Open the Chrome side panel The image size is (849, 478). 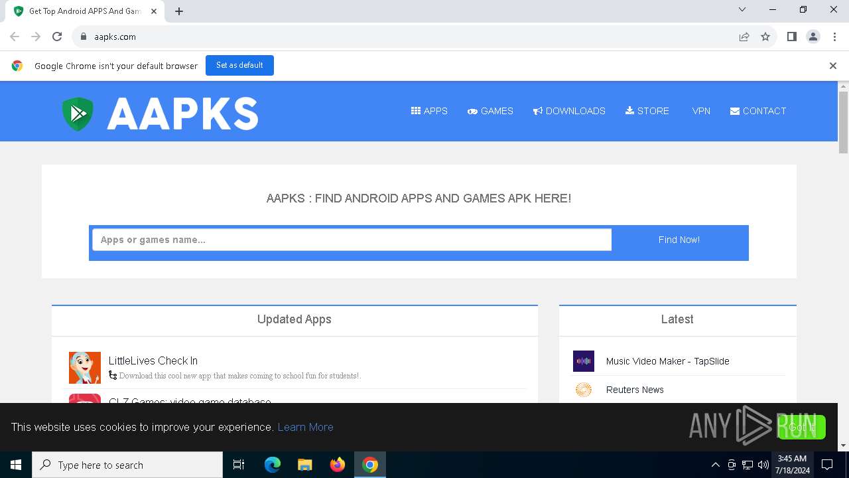pyautogui.click(x=792, y=37)
